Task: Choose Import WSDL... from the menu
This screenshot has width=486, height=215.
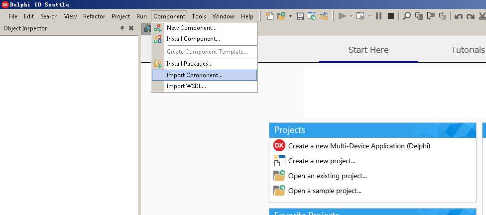Action: click(x=204, y=86)
